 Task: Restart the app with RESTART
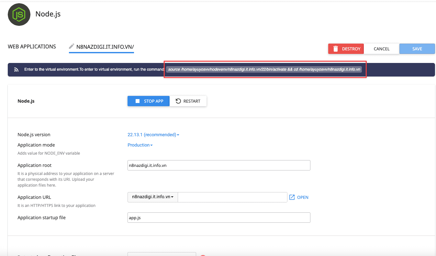[x=188, y=101]
